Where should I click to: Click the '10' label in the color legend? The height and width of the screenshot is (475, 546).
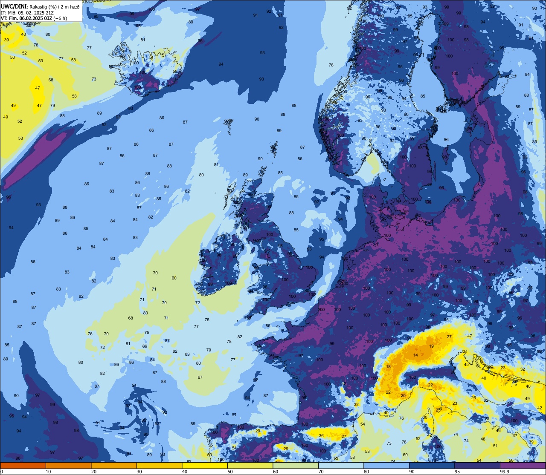[x=48, y=472]
